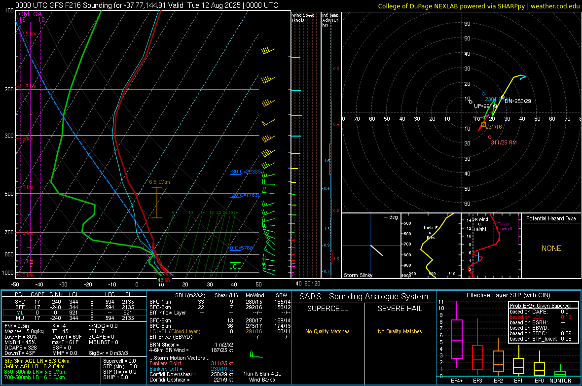Click the GFS F216 sounding title text
Screen dimensions: 582x386
click(x=146, y=5)
